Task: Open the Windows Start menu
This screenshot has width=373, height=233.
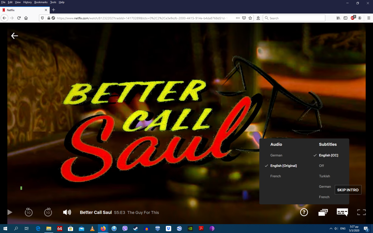Action: (x=5, y=229)
